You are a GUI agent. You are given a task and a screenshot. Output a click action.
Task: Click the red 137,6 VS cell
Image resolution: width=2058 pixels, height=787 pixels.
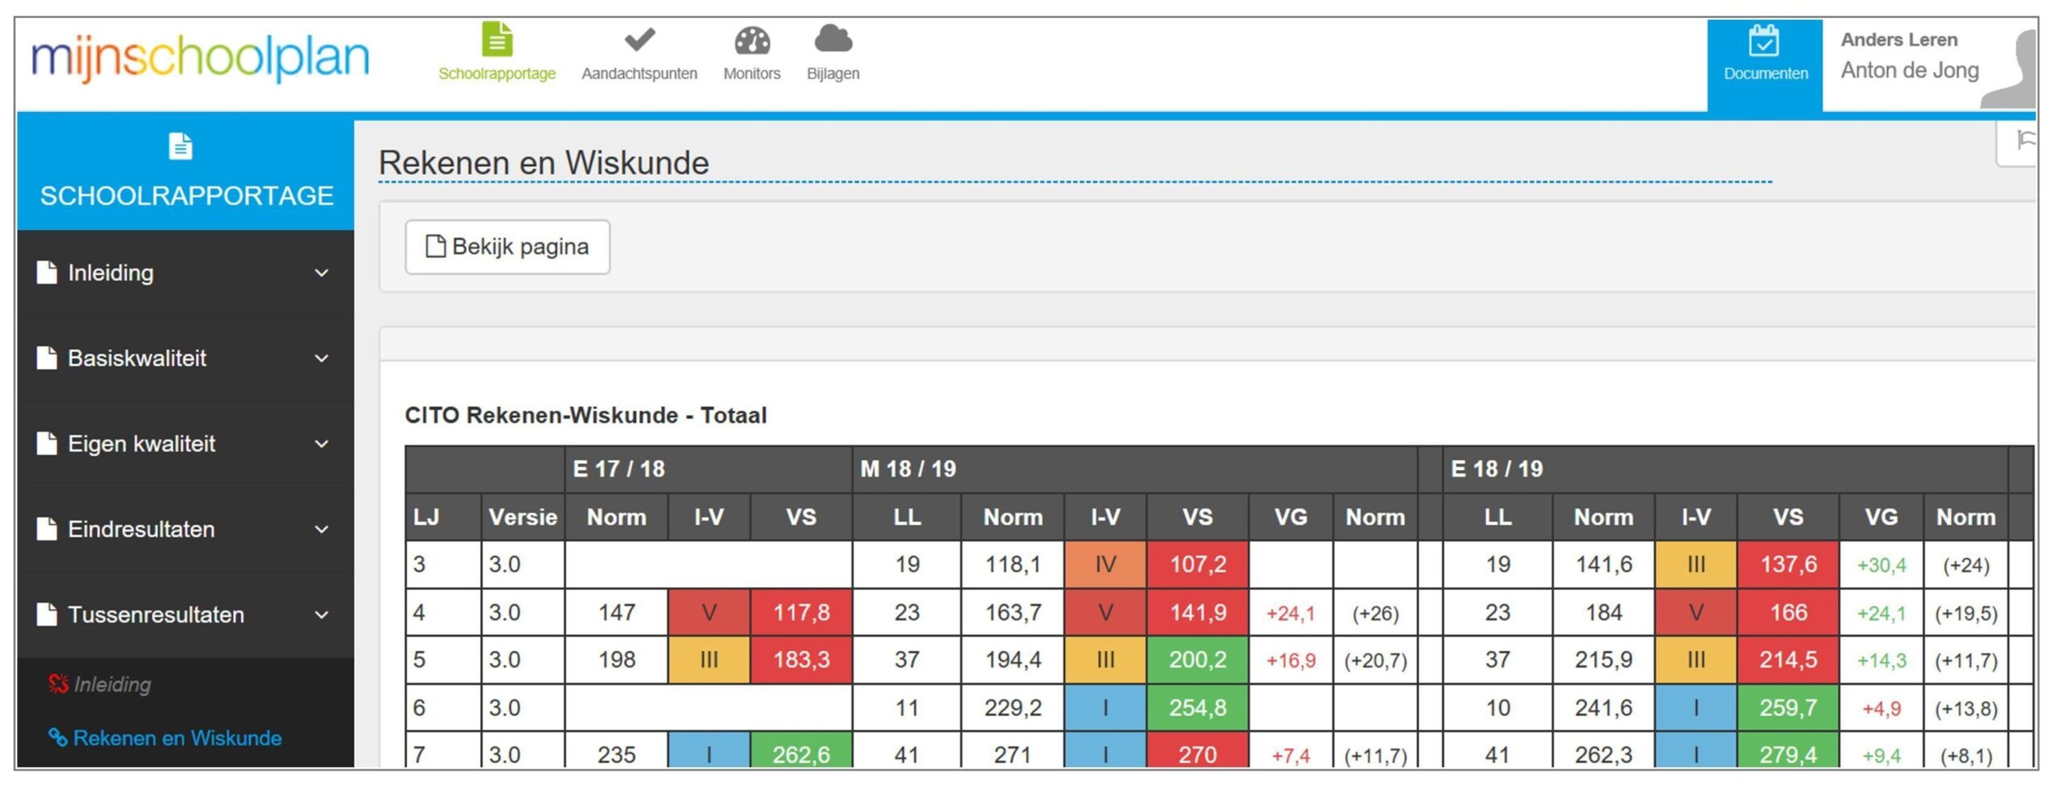[x=1787, y=564]
